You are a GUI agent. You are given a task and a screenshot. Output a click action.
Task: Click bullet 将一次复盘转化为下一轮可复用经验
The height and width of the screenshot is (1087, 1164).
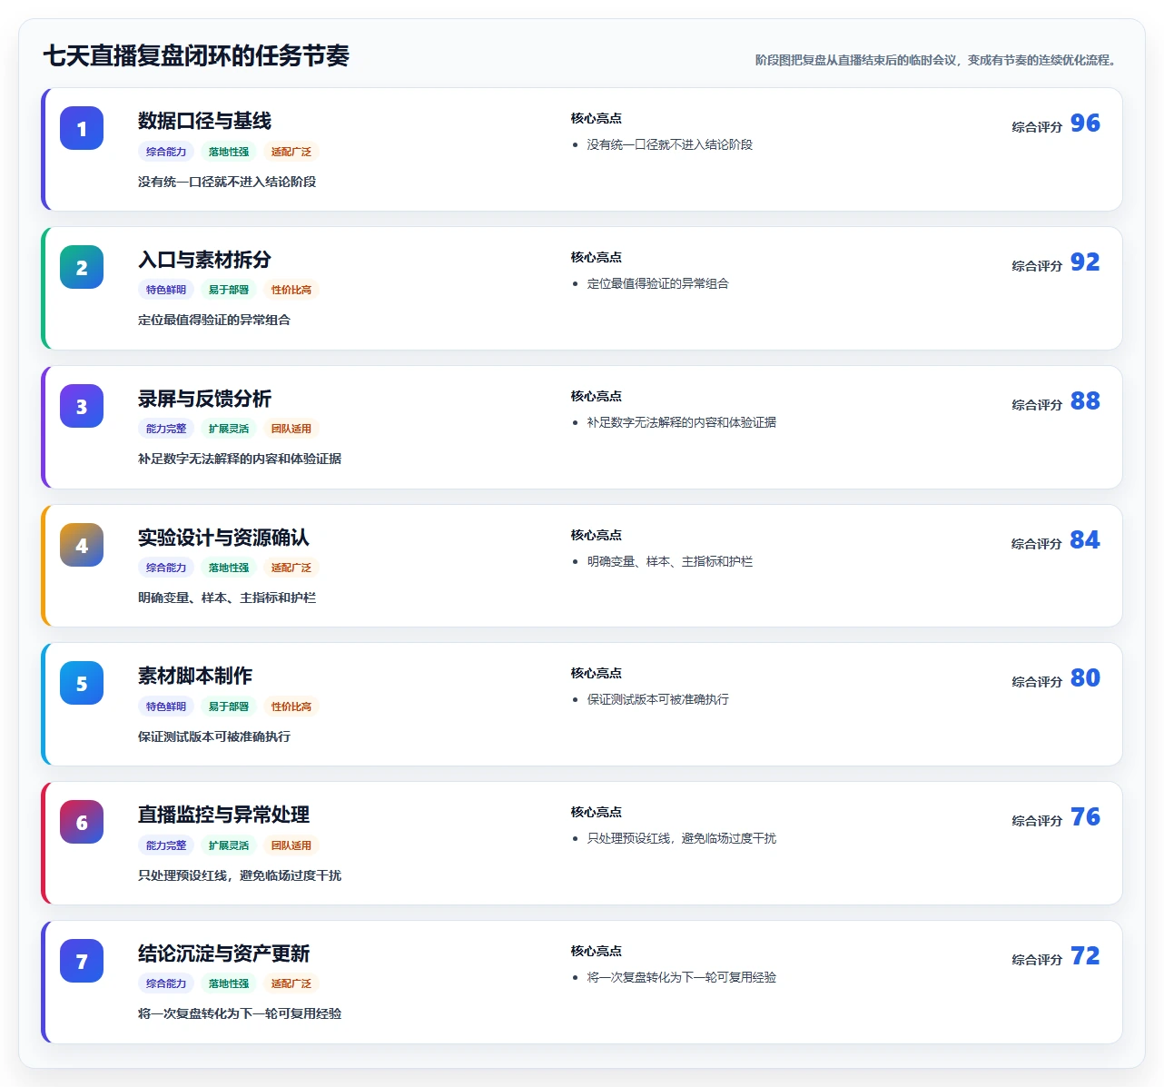click(x=681, y=977)
